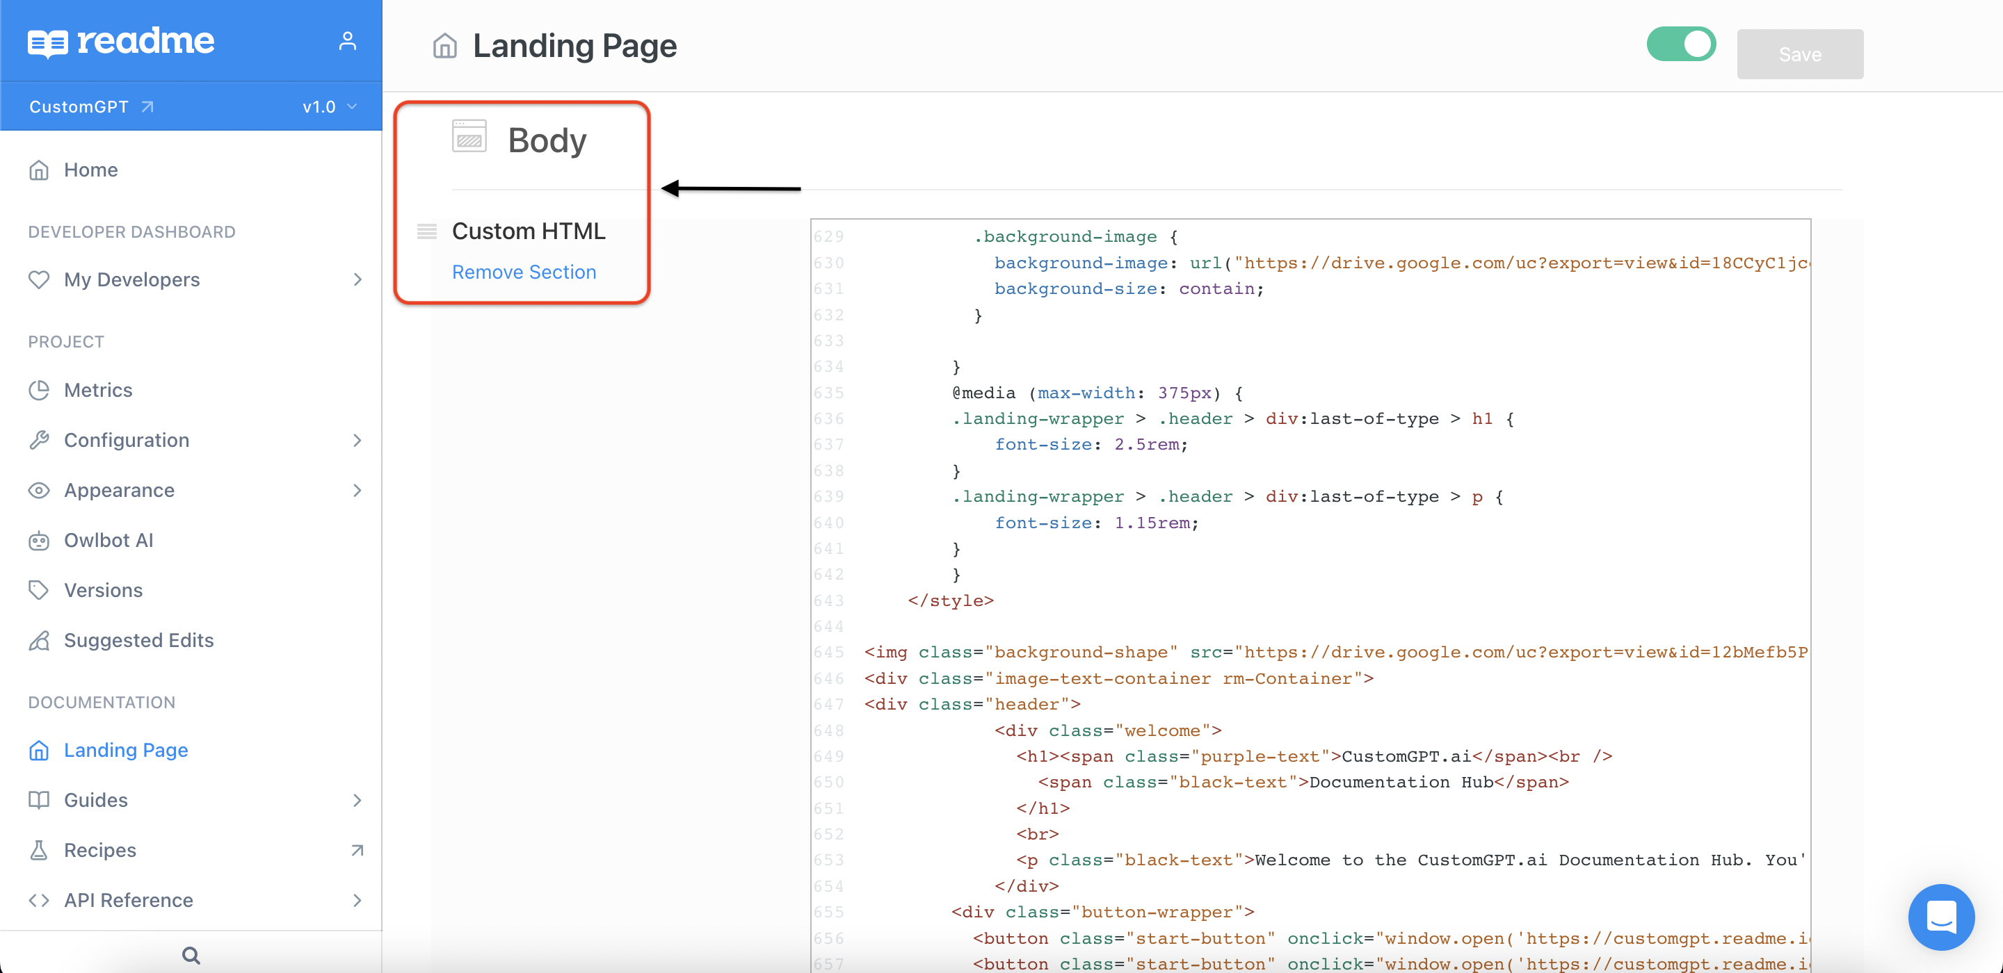Click the Owlbot AI robot icon
The height and width of the screenshot is (973, 2003).
click(x=39, y=540)
